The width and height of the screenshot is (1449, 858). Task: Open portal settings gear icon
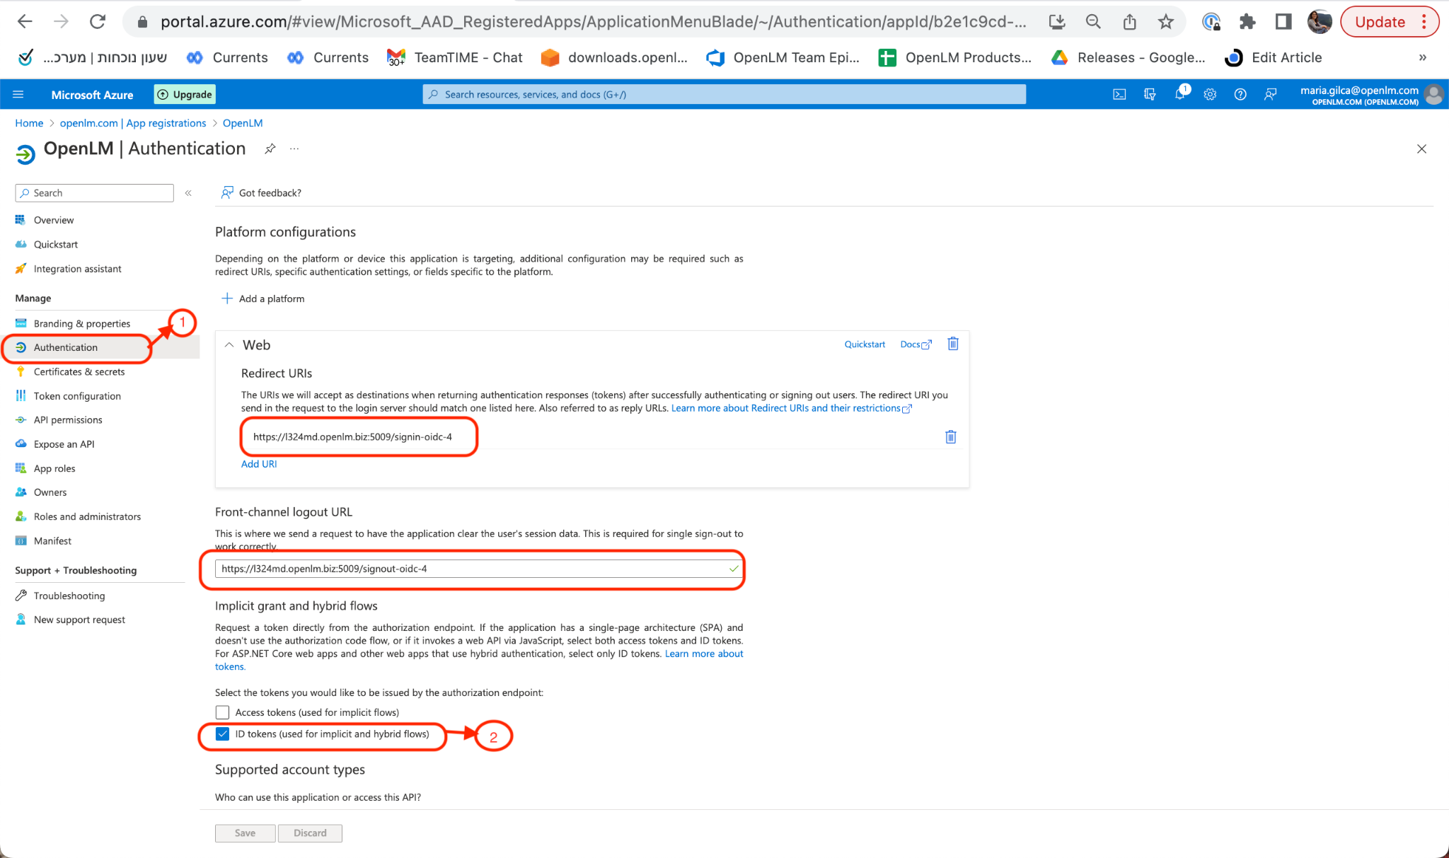1210,94
